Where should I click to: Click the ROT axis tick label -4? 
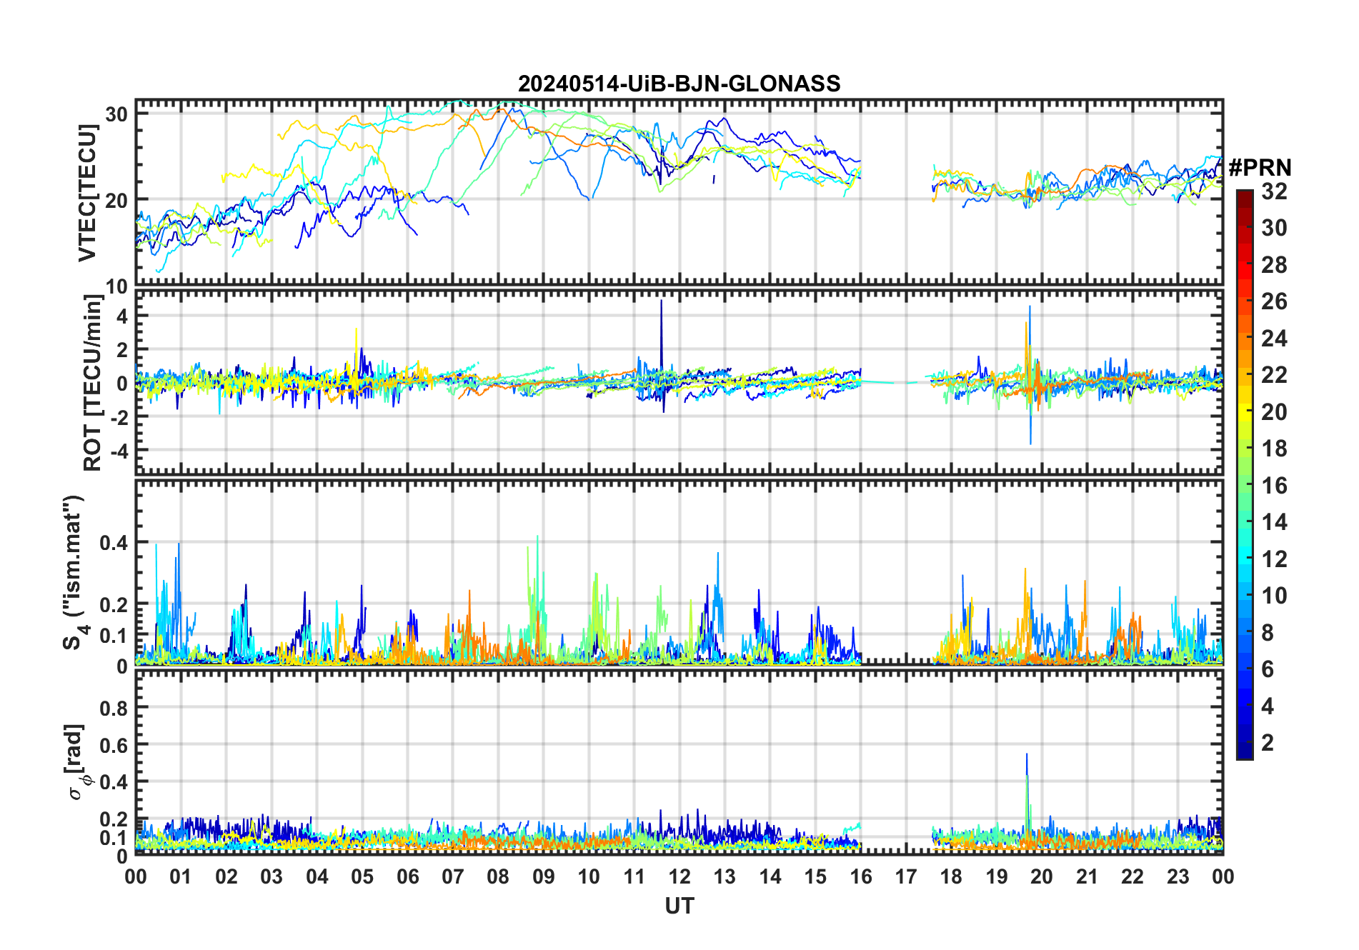[x=119, y=451]
